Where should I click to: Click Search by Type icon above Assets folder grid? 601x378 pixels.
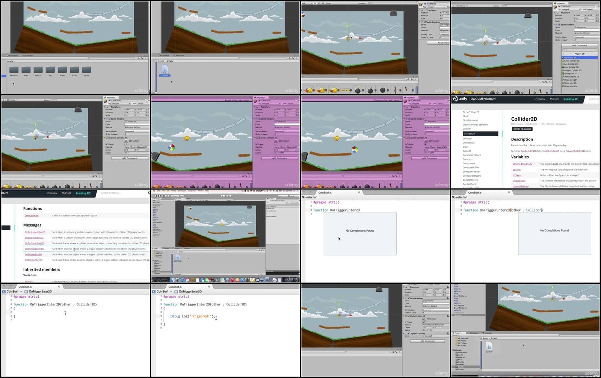(139, 58)
